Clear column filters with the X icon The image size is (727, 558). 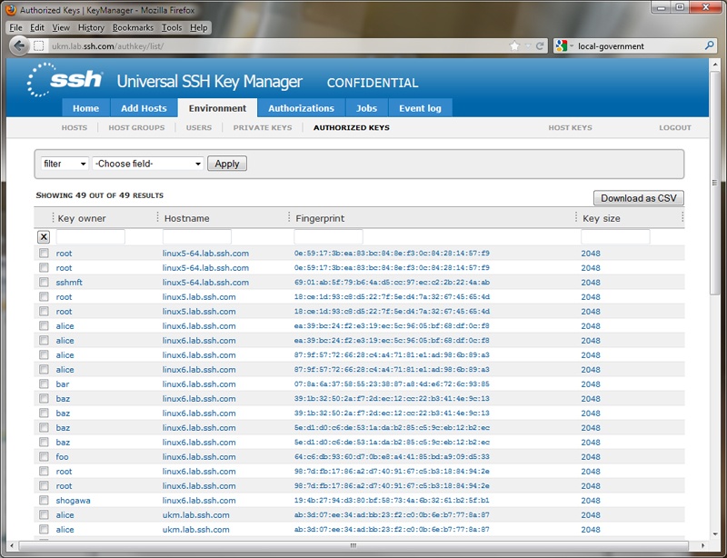pyautogui.click(x=44, y=237)
